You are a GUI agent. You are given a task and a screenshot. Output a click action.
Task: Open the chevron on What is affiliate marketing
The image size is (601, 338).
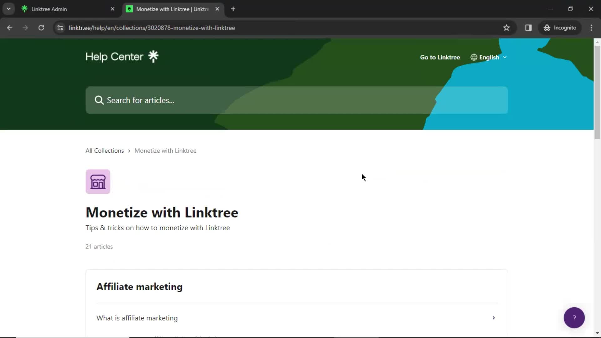pos(494,318)
